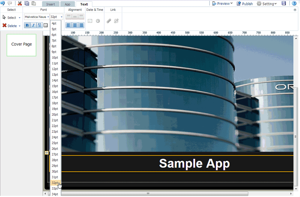Insert time using the clock icon
Viewport: 300px width, 197px height.
coord(98,21)
